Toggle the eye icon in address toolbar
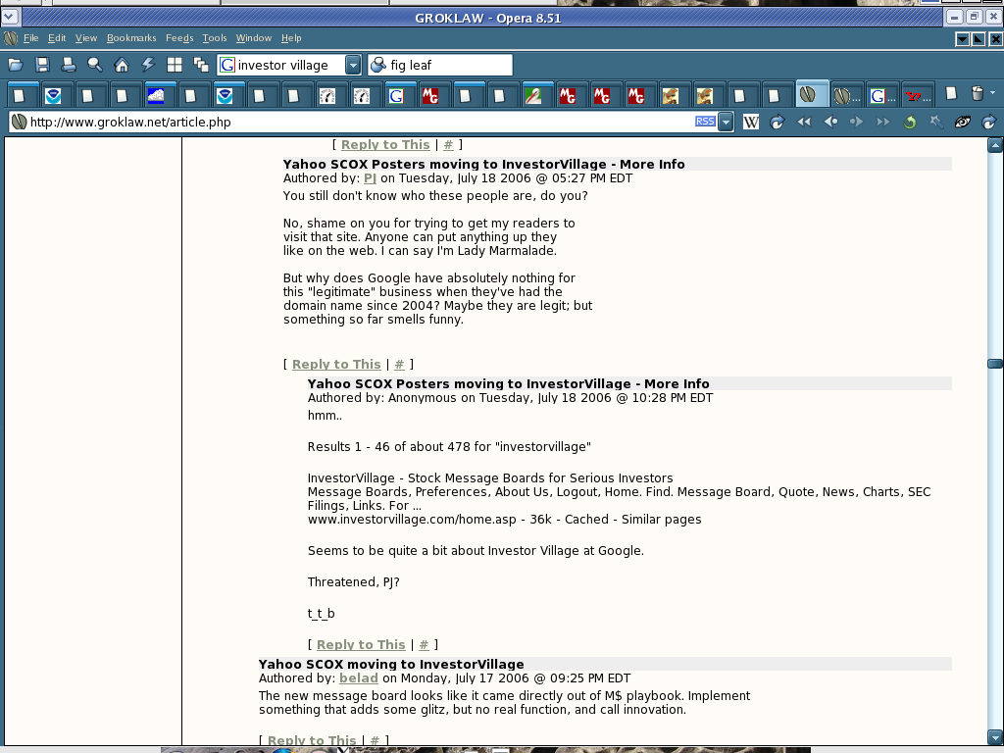The width and height of the screenshot is (1004, 753). coord(962,122)
